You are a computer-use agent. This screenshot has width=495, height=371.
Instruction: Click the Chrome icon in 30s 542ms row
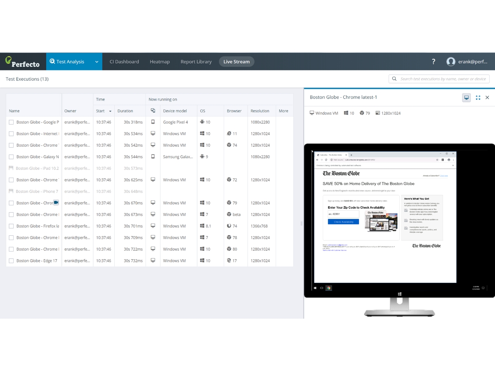pos(229,145)
